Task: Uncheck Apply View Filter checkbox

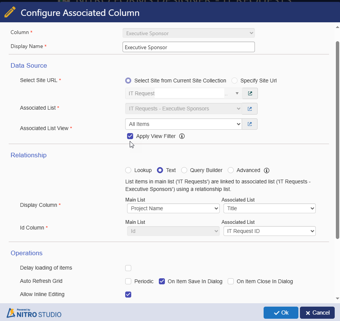Action: (x=130, y=136)
